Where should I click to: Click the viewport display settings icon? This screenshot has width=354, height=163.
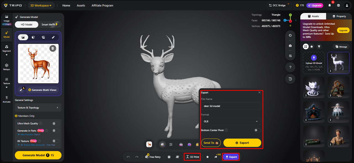pyautogui.click(x=290, y=56)
